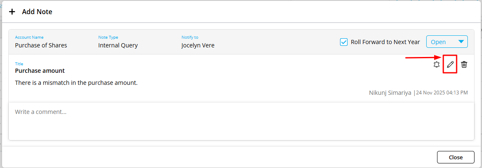Click the notification bell icon

click(436, 64)
